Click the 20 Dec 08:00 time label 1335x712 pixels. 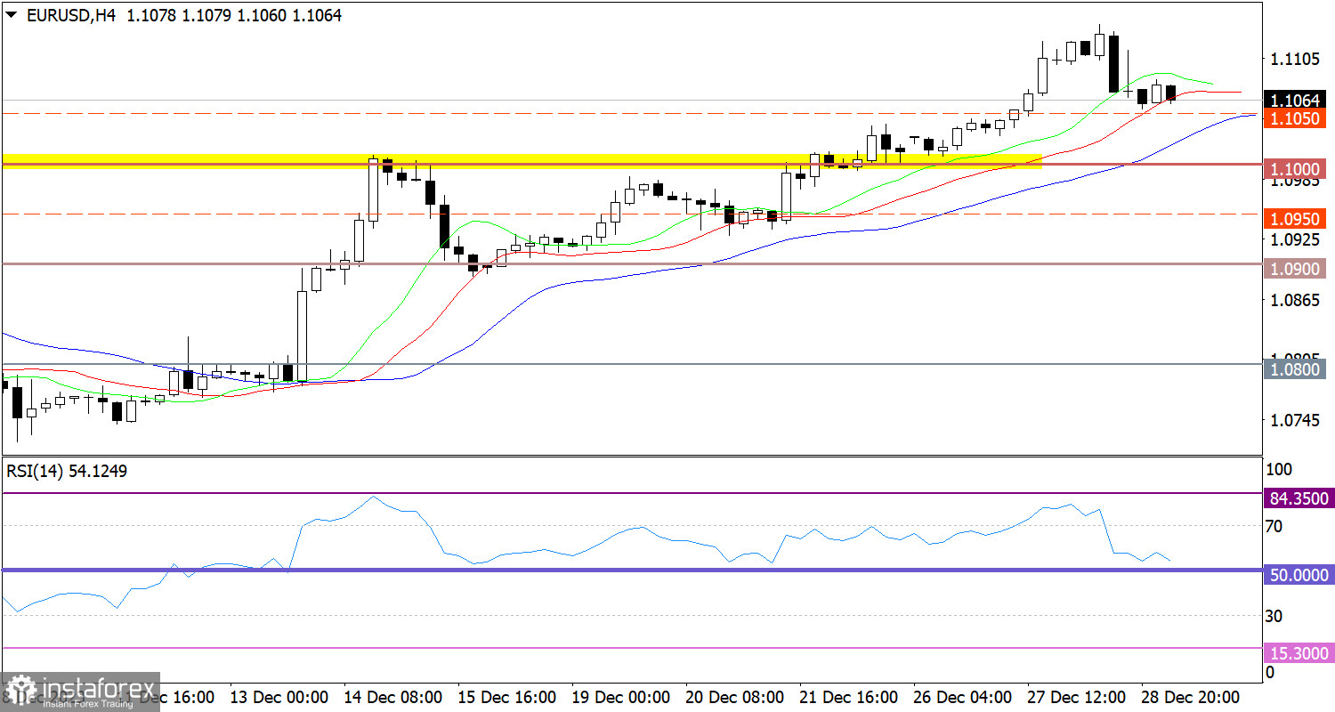coord(735,696)
